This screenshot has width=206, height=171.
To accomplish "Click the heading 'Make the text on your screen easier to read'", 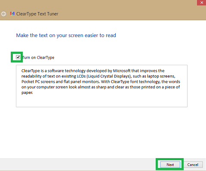I will click(x=66, y=35).
